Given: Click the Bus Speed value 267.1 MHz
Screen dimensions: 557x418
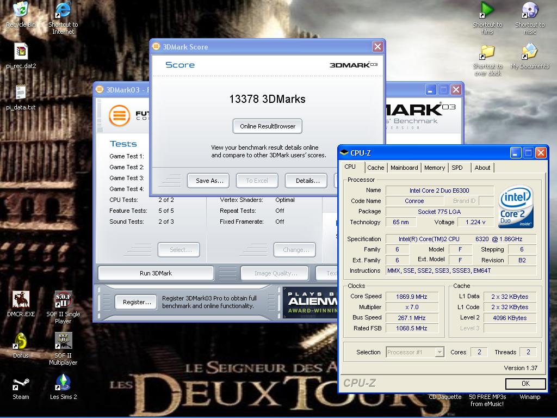Looking at the screenshot, I should click(411, 318).
